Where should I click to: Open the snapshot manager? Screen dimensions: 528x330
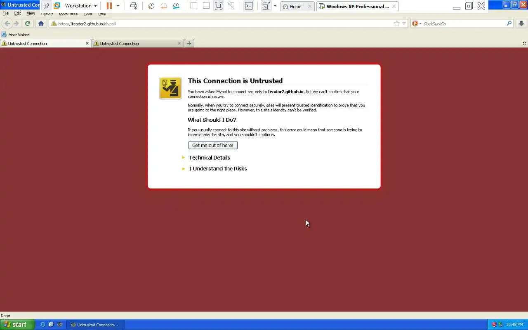(176, 6)
